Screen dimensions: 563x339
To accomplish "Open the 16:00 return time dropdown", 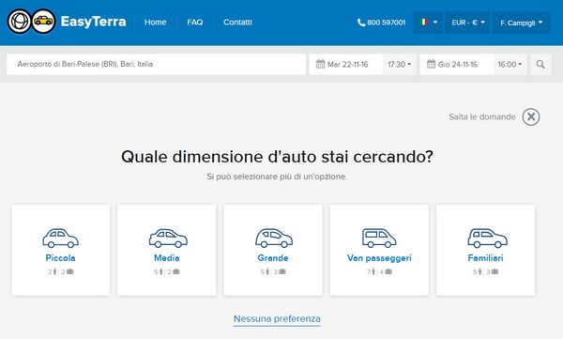I will [x=510, y=65].
